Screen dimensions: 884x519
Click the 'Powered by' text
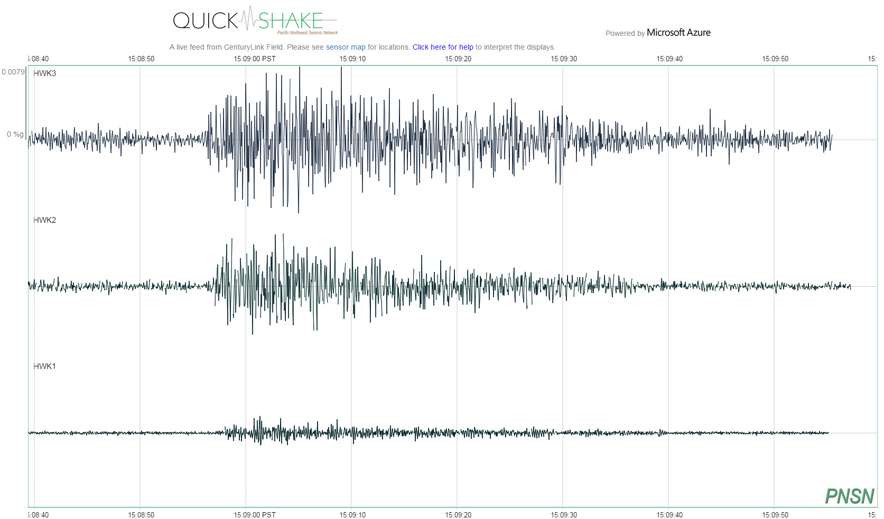pos(625,33)
